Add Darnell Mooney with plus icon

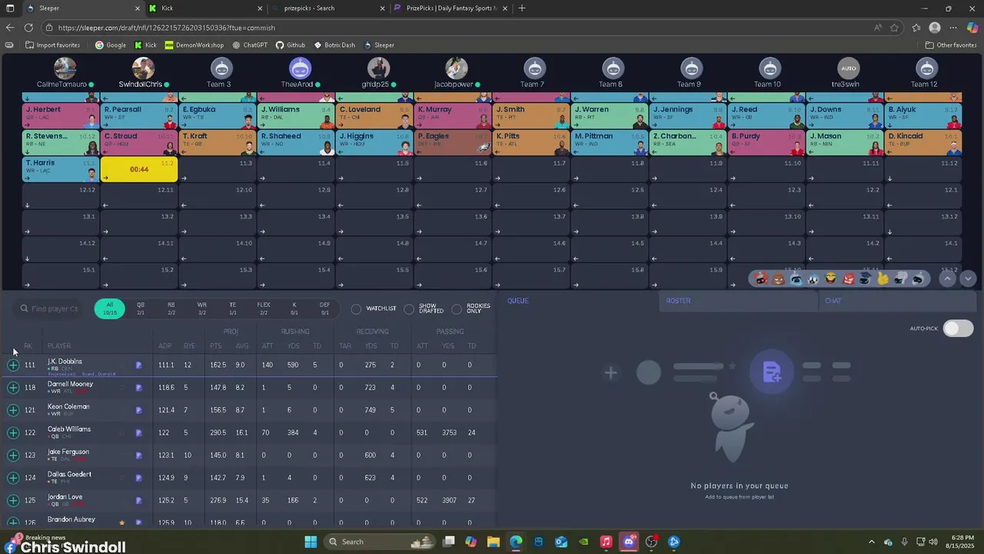pos(13,388)
